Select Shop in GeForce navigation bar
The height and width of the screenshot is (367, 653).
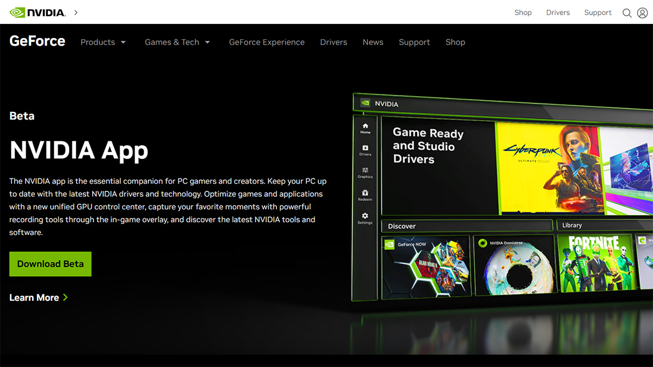point(455,42)
